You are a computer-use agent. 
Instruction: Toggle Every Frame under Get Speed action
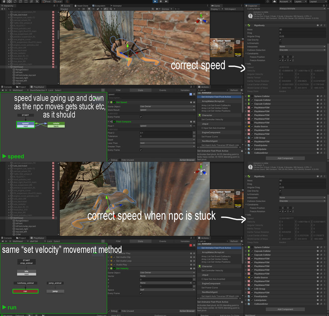(x=141, y=117)
